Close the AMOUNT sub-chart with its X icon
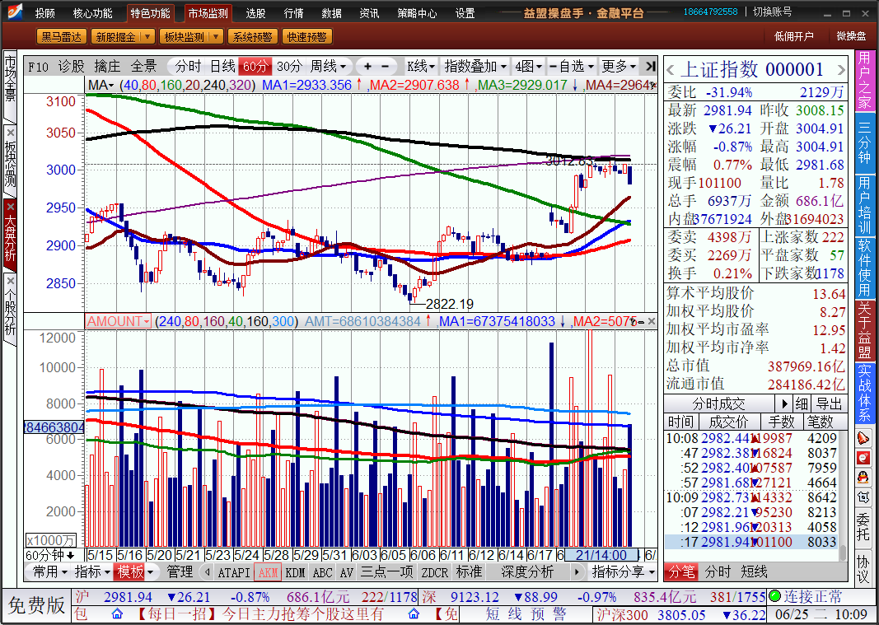The height and width of the screenshot is (625, 879). click(x=651, y=321)
